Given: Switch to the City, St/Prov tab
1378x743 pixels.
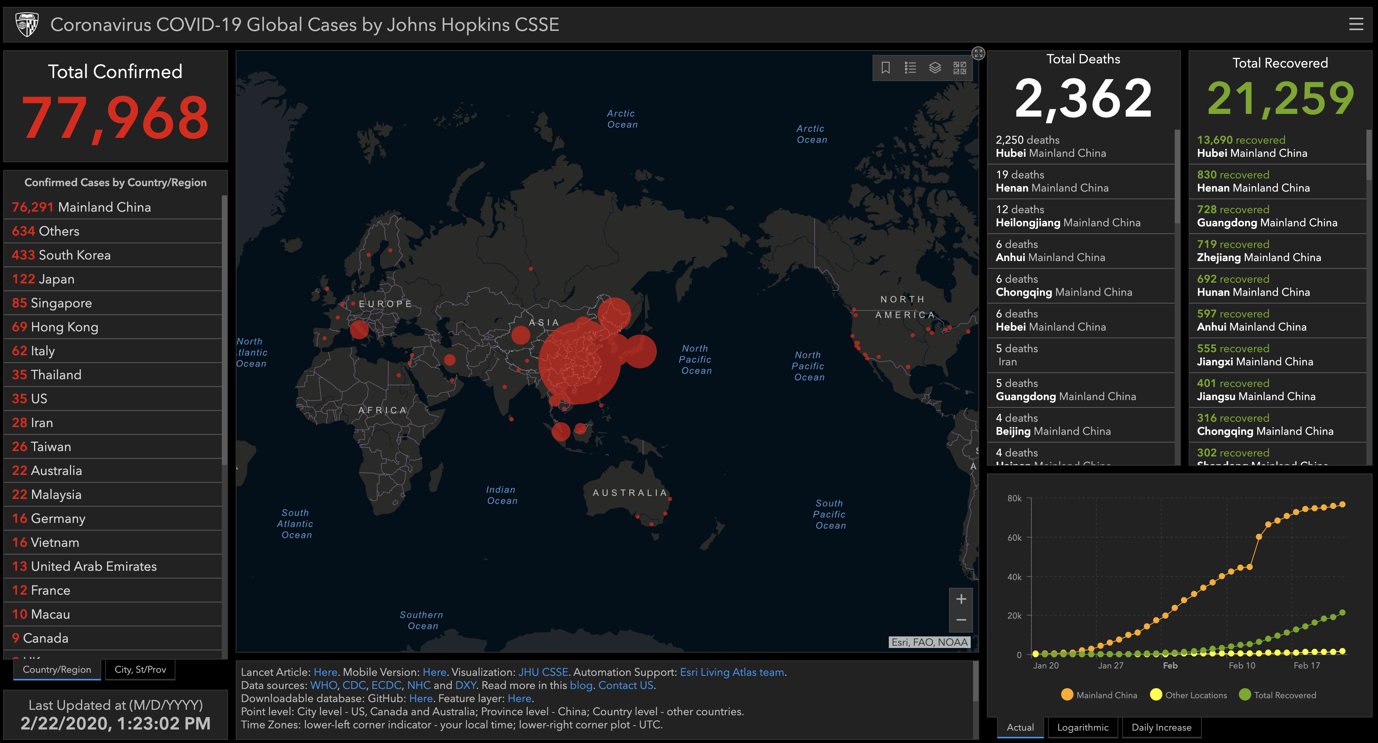Looking at the screenshot, I should [140, 669].
